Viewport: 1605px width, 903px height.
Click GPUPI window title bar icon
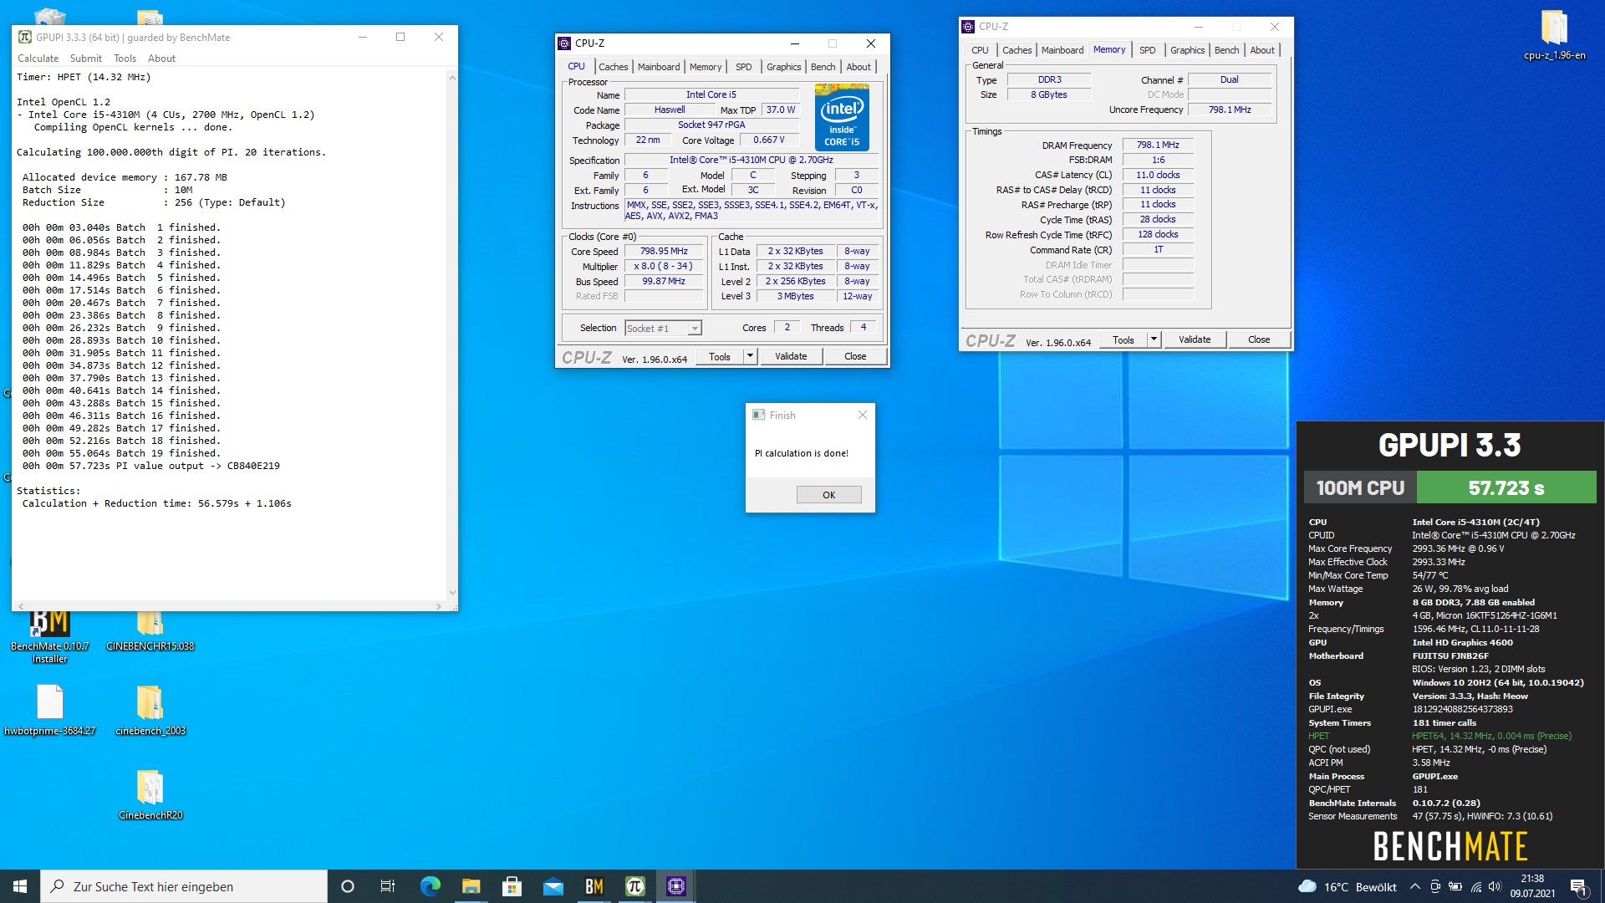point(25,37)
